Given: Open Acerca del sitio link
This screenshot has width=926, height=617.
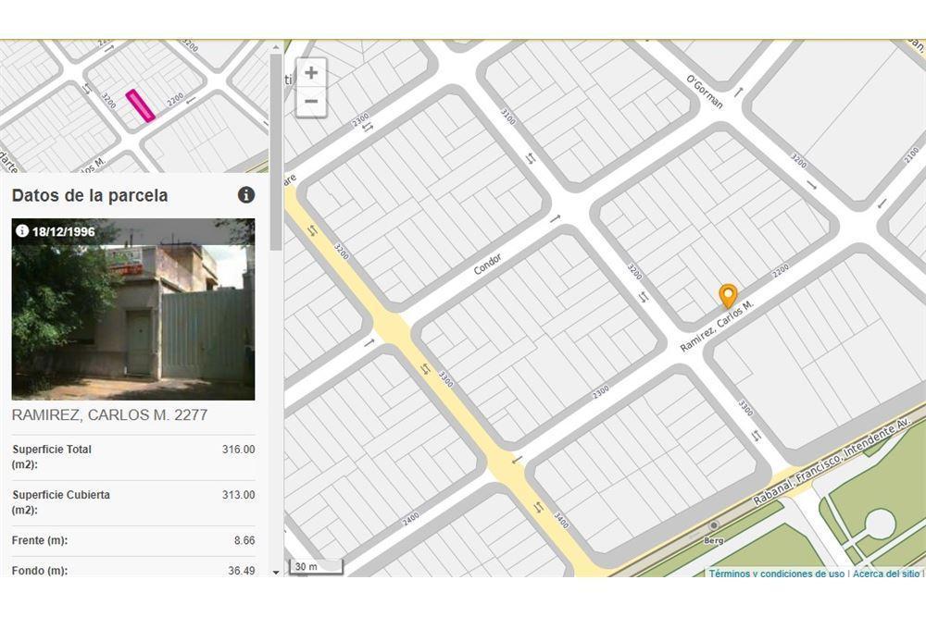Looking at the screenshot, I should [886, 574].
